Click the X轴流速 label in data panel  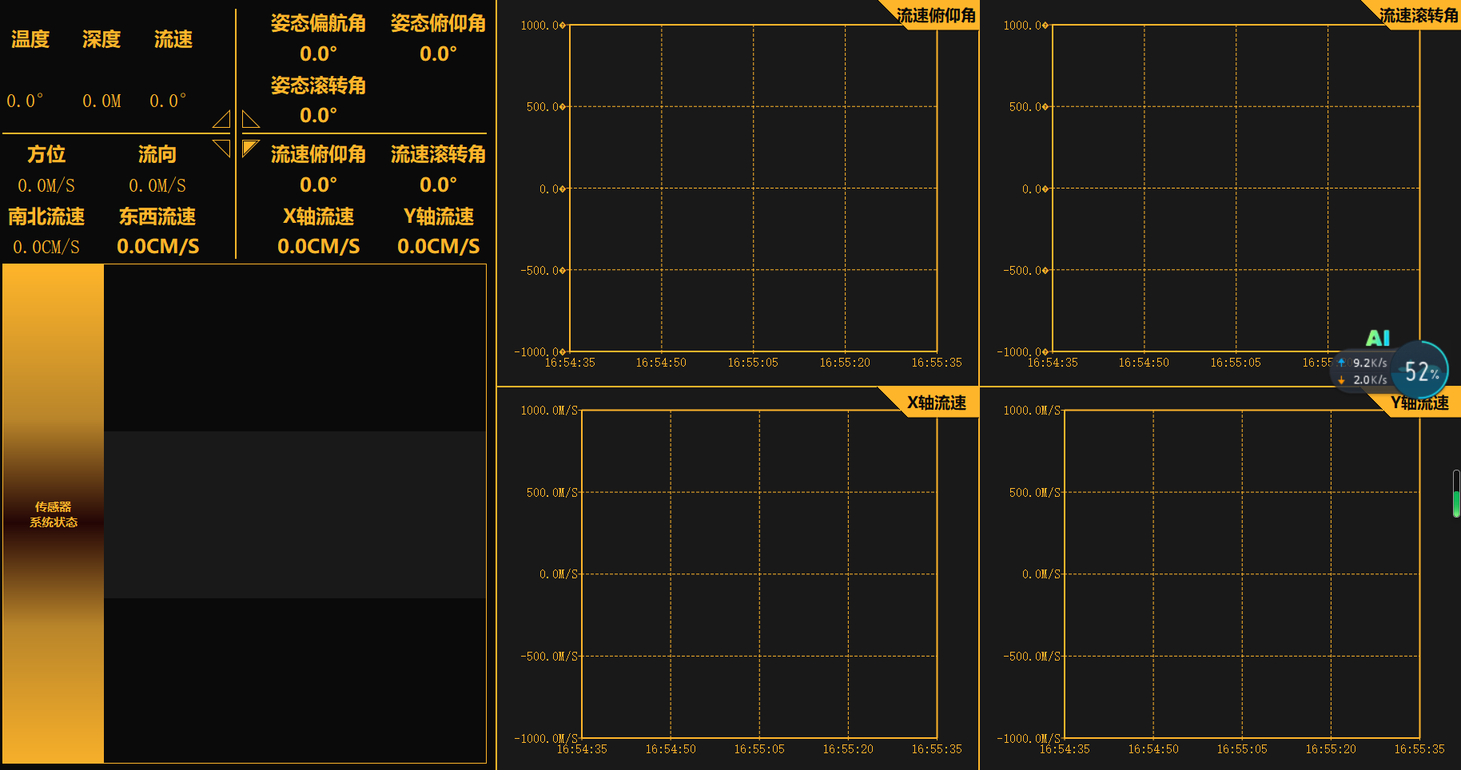(318, 216)
